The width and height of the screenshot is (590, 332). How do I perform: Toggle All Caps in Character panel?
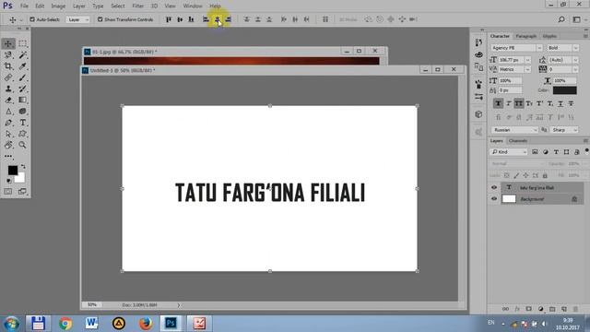click(518, 103)
